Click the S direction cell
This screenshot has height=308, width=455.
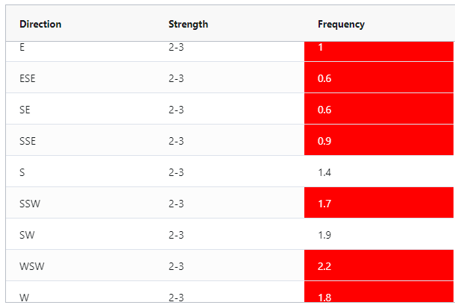pyautogui.click(x=22, y=172)
